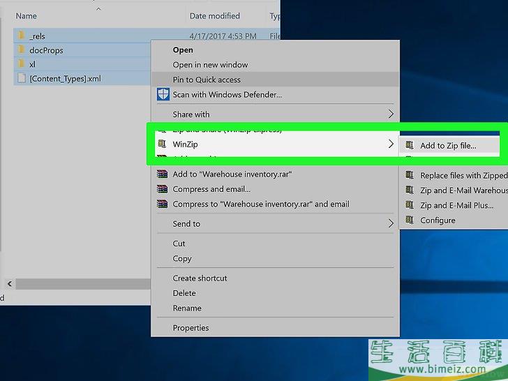The height and width of the screenshot is (381, 508).
Task: Click the icon beside Add to Zip file
Action: (410, 146)
